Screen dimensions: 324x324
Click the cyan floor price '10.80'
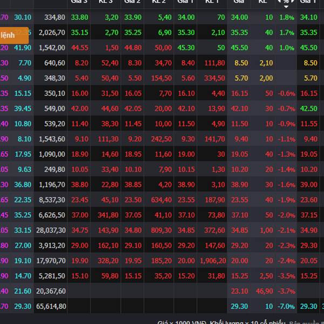point(23,124)
